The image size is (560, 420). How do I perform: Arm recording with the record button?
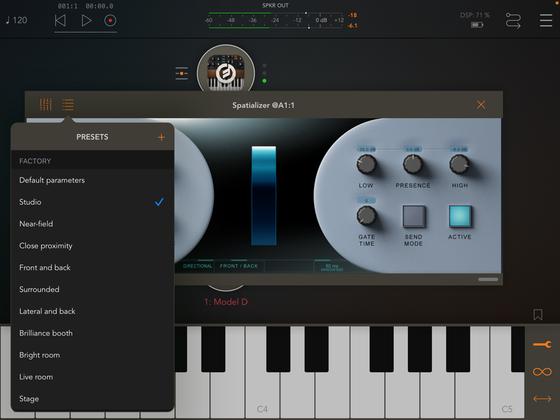coord(110,21)
